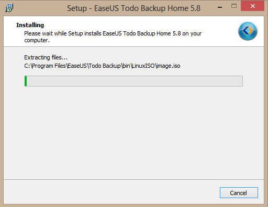This screenshot has width=268, height=207.
Task: Cancel the installation
Action: pos(239,192)
